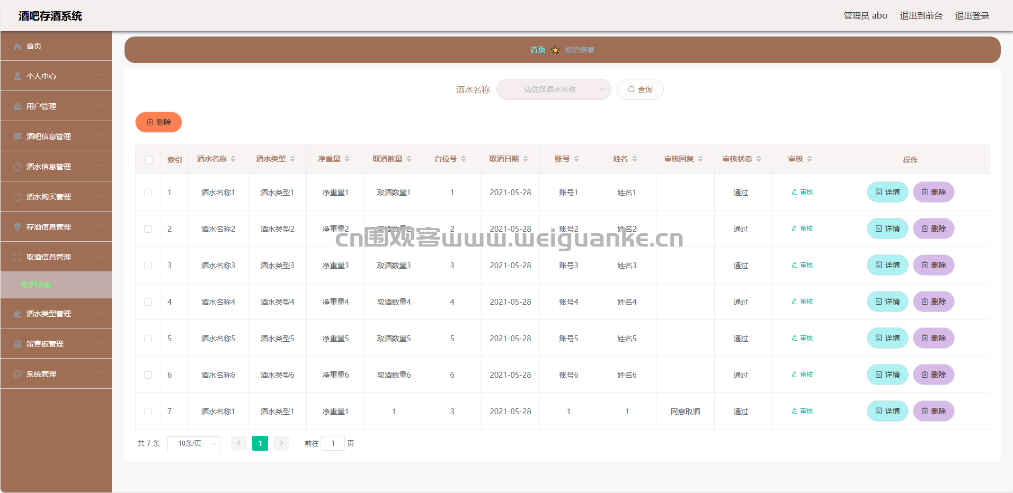Sort by 取酒数量 column arrows
Image resolution: width=1013 pixels, height=493 pixels.
point(409,159)
